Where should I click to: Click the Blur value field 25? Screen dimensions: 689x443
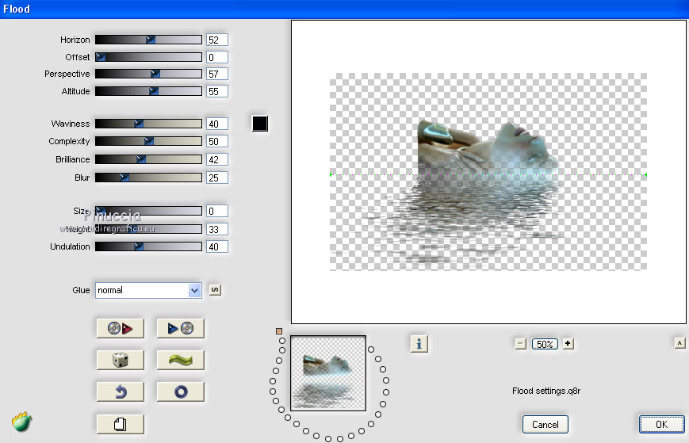coord(217,178)
